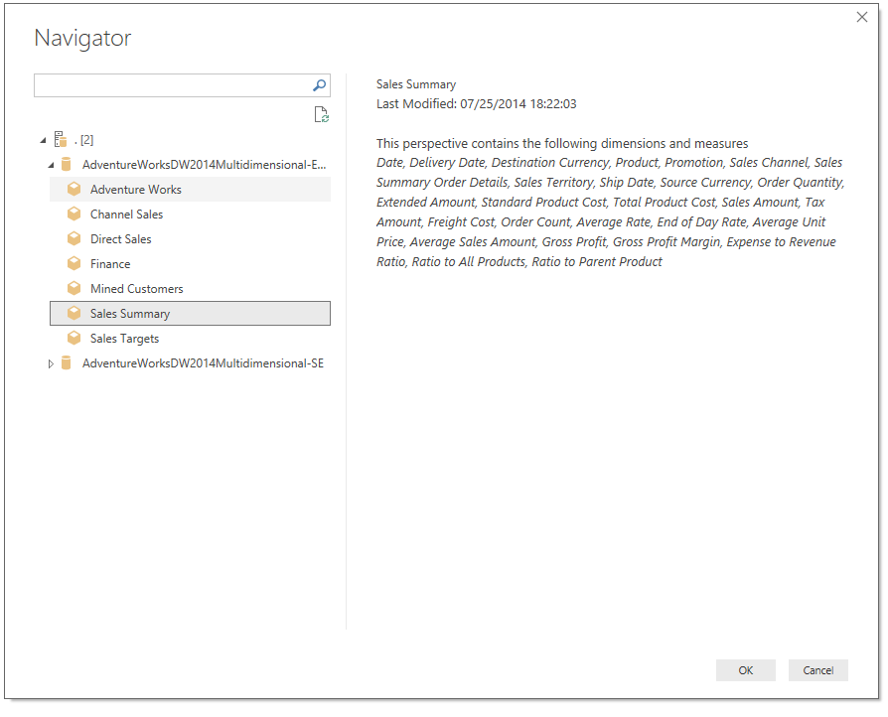Select the Finance perspective

click(190, 264)
